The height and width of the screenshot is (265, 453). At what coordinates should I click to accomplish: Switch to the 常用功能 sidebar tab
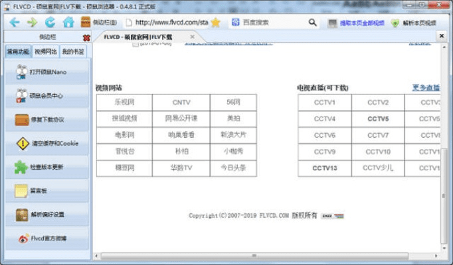pos(18,52)
